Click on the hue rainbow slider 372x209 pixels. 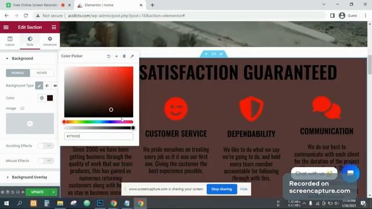coord(99,122)
